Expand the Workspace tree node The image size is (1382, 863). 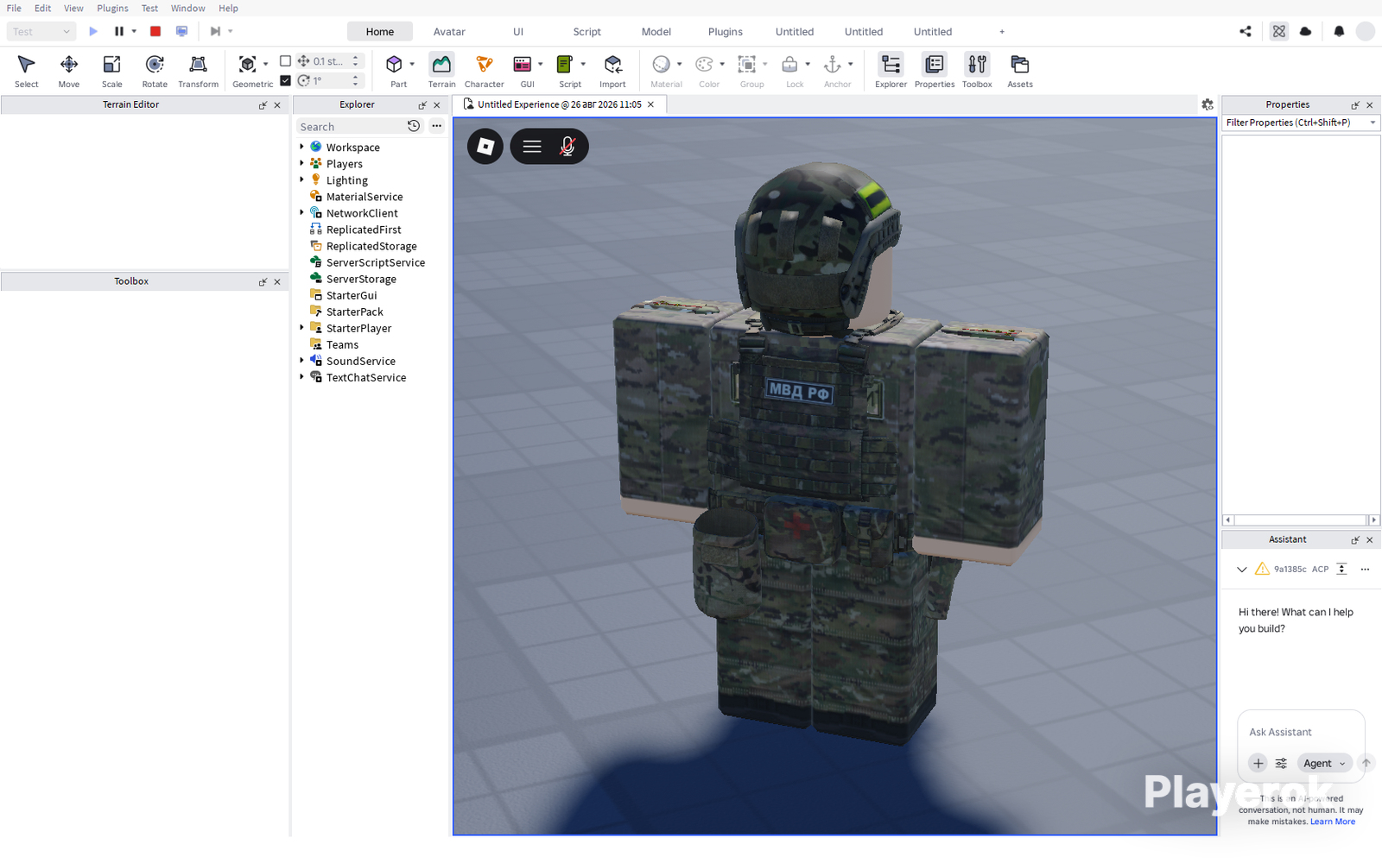(x=301, y=147)
